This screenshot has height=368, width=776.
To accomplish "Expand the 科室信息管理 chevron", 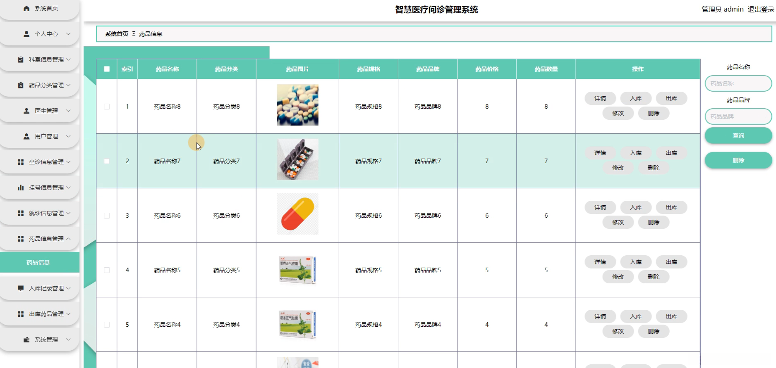I will tap(68, 59).
